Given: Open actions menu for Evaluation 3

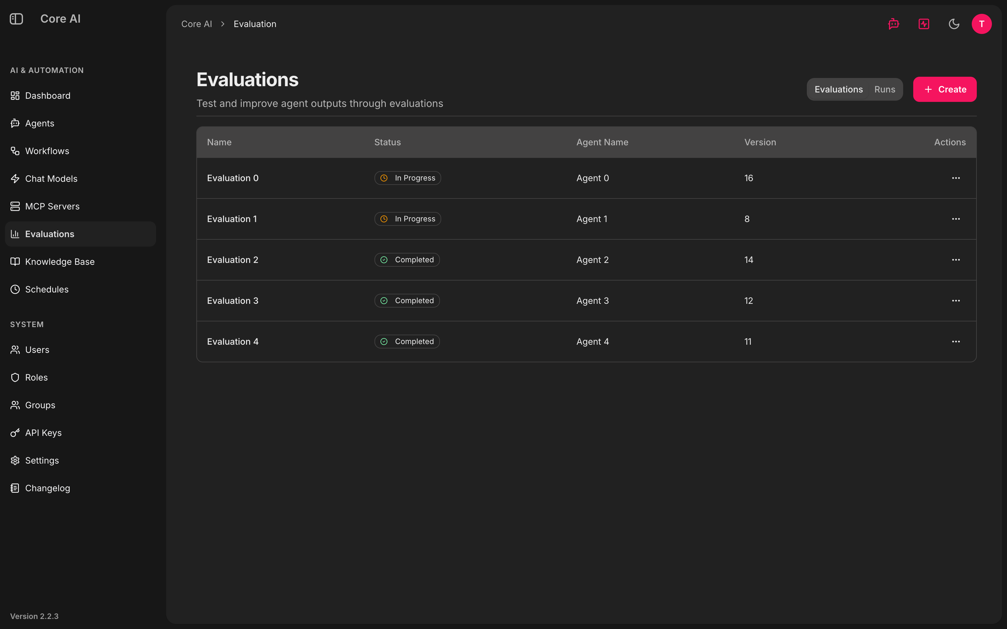Looking at the screenshot, I should pyautogui.click(x=956, y=301).
